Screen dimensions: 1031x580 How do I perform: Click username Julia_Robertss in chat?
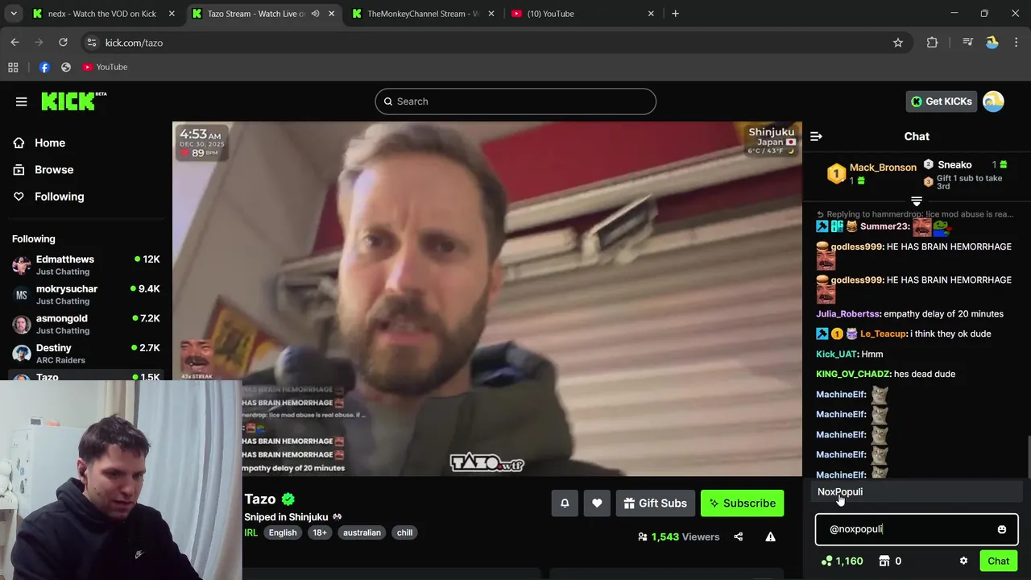pyautogui.click(x=848, y=314)
